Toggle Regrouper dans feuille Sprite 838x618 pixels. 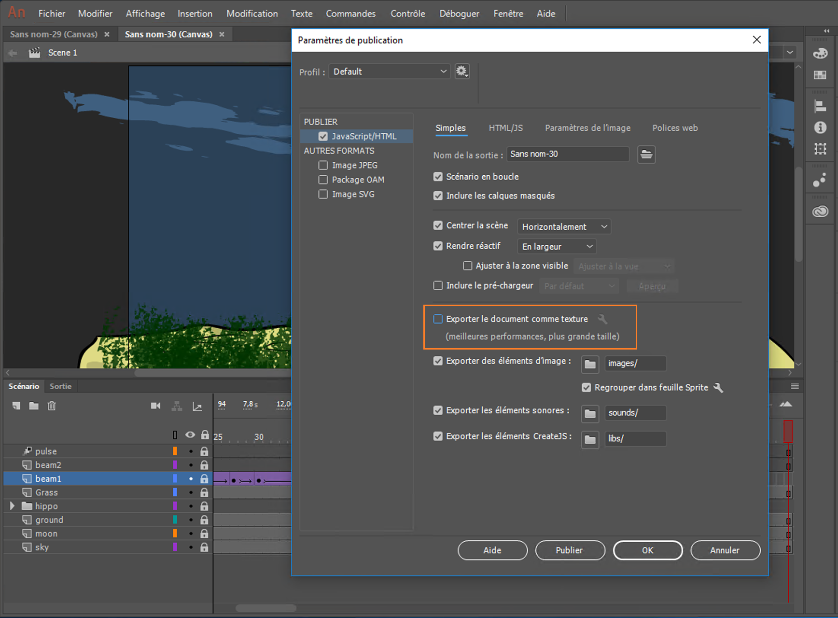click(x=586, y=388)
